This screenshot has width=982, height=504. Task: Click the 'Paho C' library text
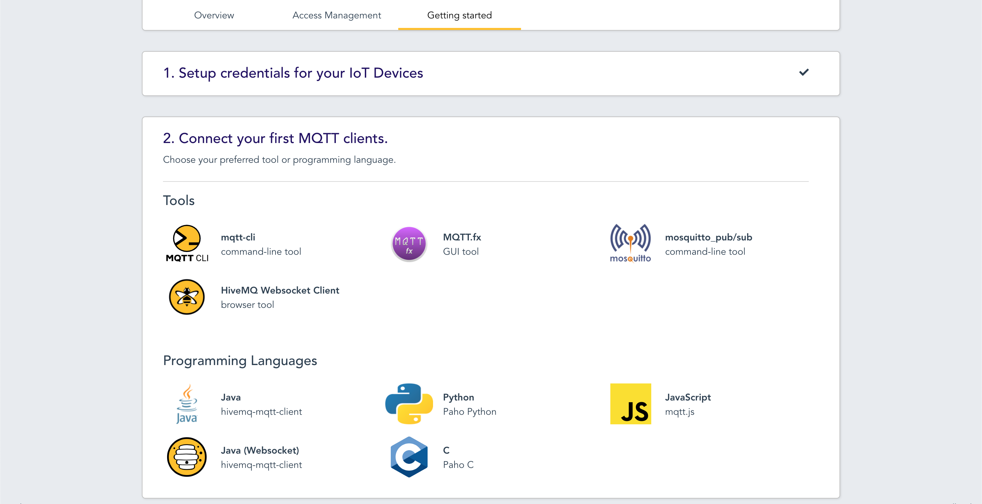(x=458, y=465)
